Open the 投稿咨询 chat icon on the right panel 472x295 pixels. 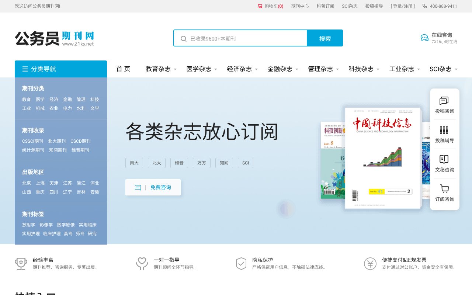(444, 101)
